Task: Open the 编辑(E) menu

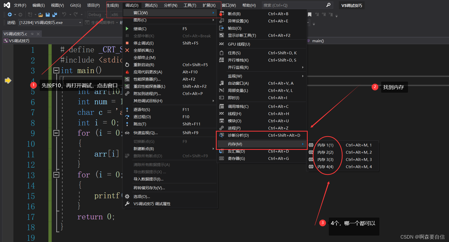Action: (x=39, y=5)
